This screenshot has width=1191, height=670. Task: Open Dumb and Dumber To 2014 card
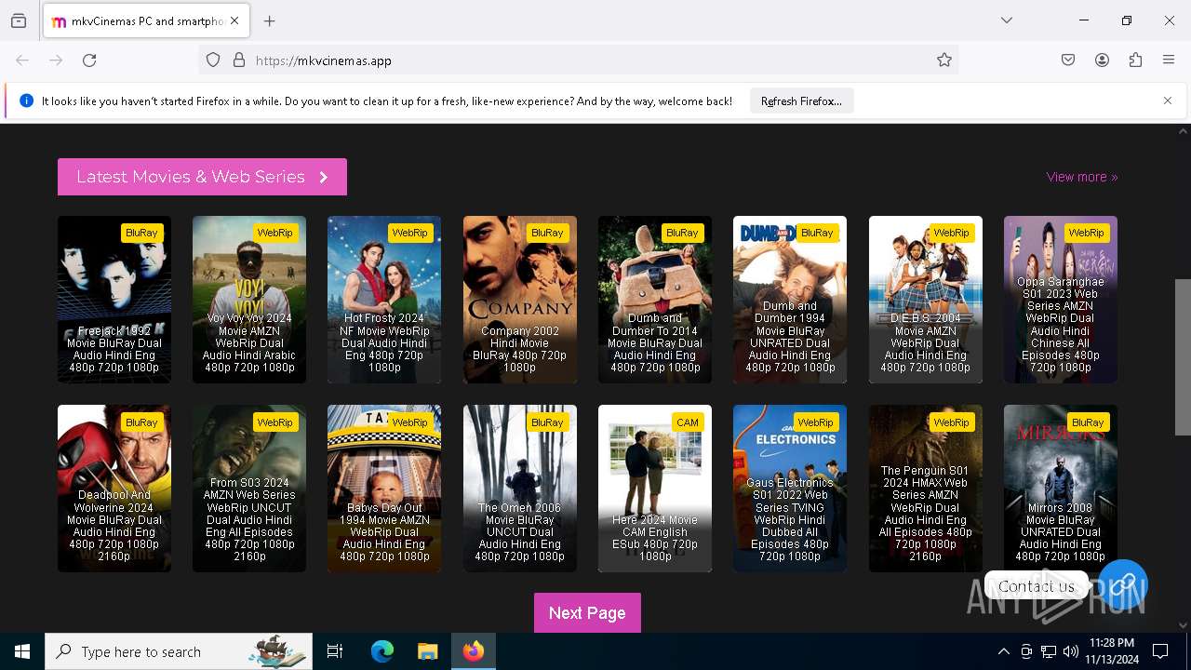point(655,300)
